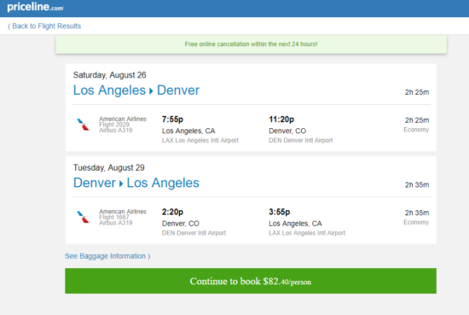The width and height of the screenshot is (469, 315).
Task: Select the Denver to Los Angeles heading
Action: coord(136,183)
